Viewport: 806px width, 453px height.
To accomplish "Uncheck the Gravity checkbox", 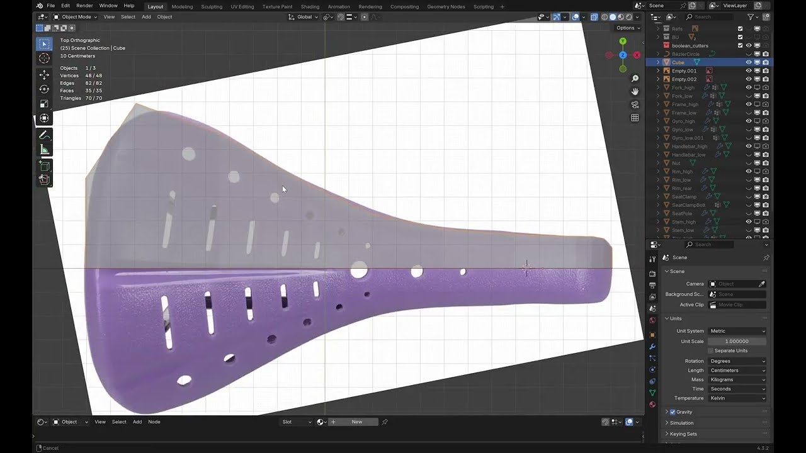I will (x=673, y=412).
